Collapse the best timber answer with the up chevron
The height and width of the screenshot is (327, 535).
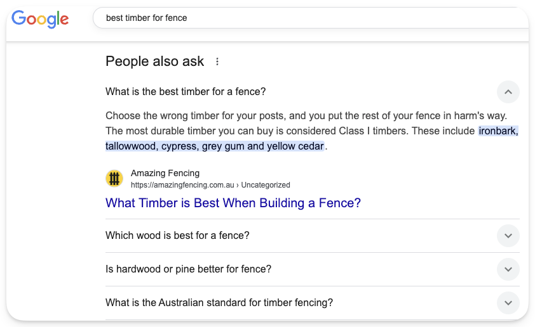pyautogui.click(x=508, y=92)
